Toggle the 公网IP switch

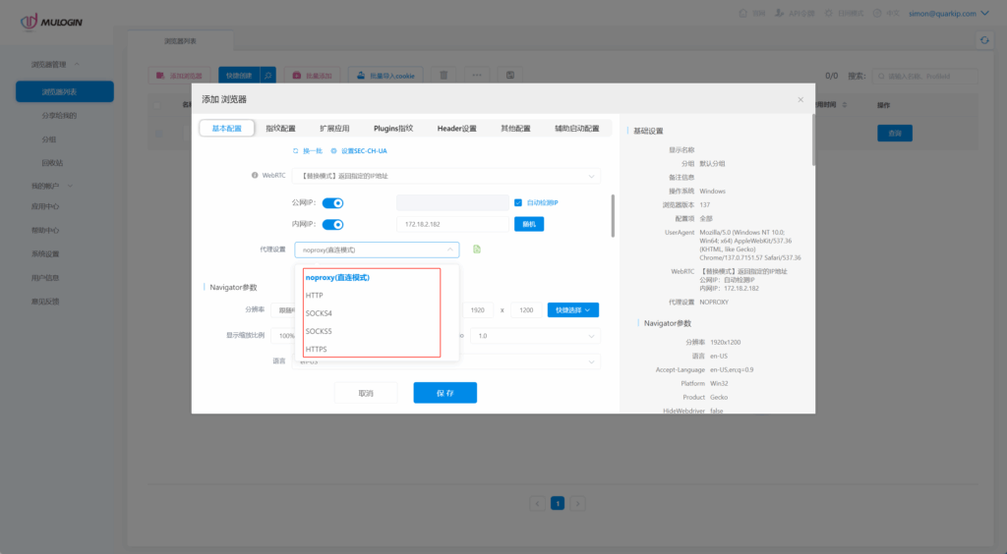[332, 203]
